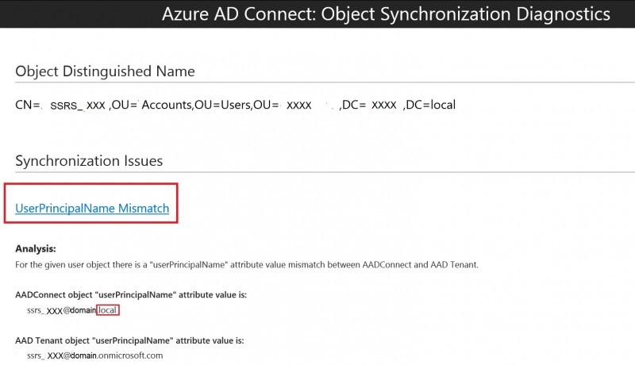
Task: Open the UserPrincipalName Mismatch link
Action: click(x=92, y=208)
